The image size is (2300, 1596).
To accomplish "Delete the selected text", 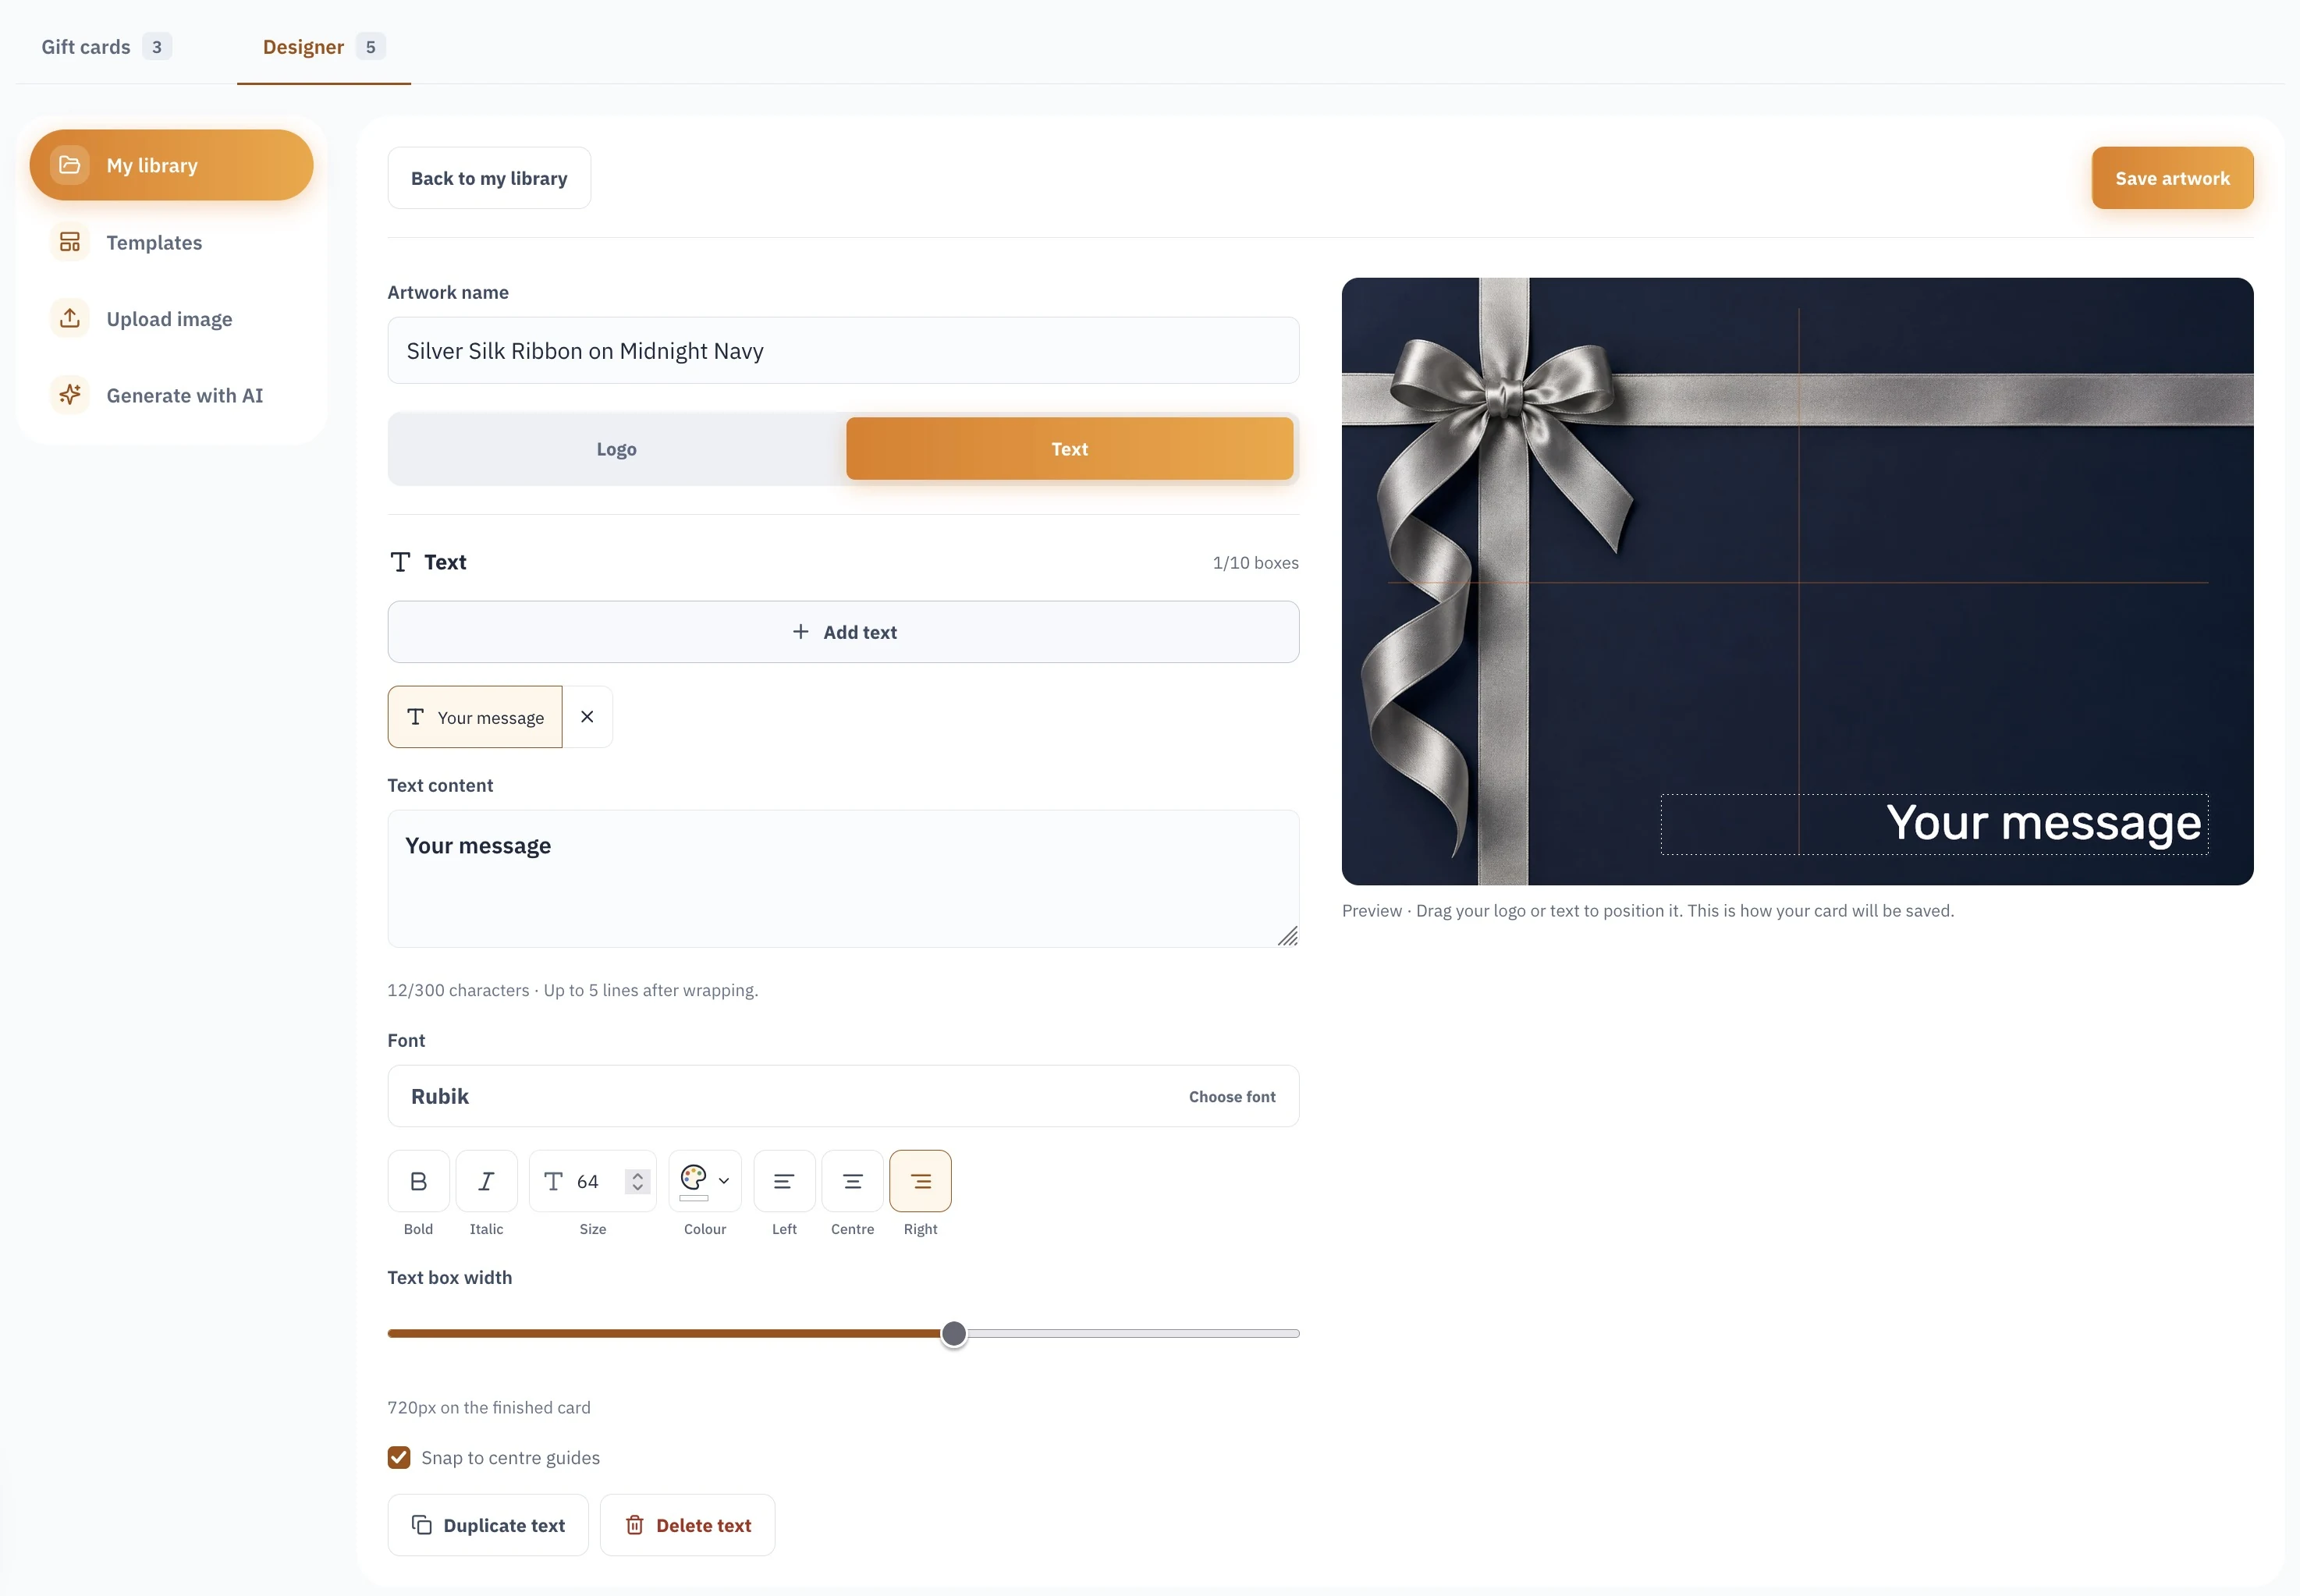I will click(x=687, y=1526).
